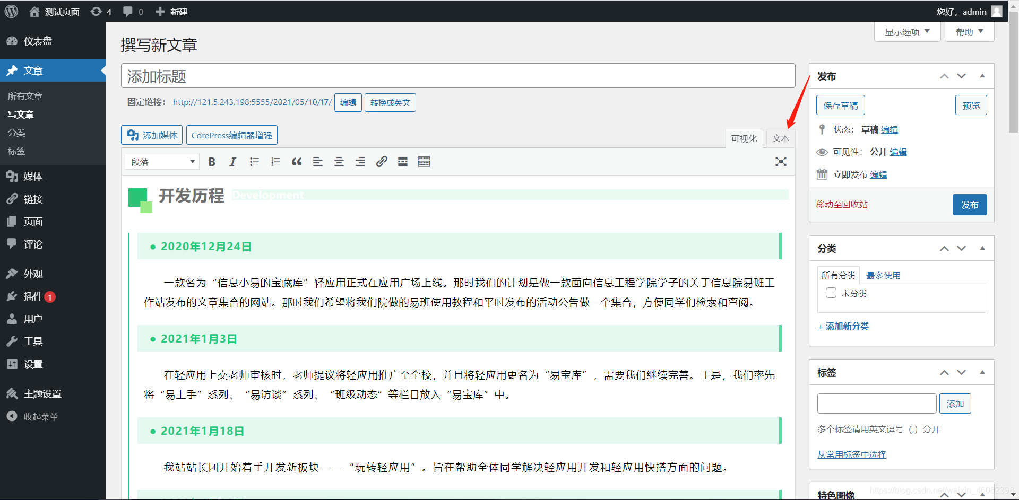The height and width of the screenshot is (500, 1019).
Task: Click 编辑 button next to permalink
Action: click(x=348, y=102)
